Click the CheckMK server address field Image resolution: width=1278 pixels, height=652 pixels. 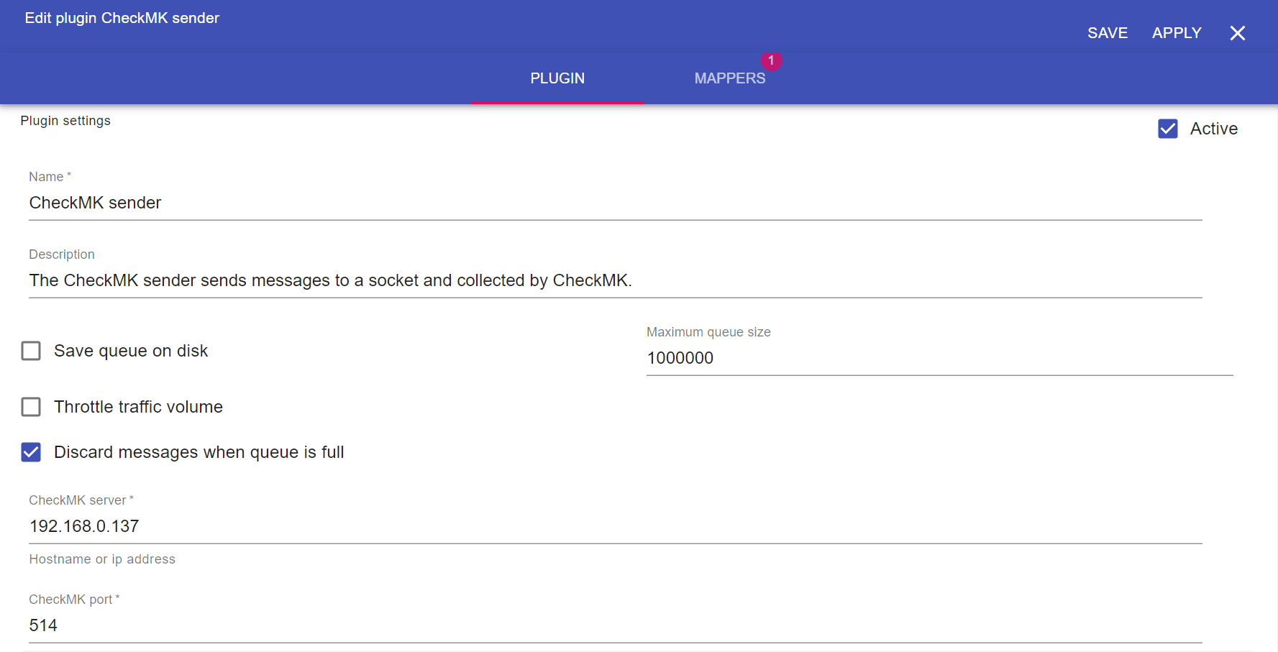615,526
